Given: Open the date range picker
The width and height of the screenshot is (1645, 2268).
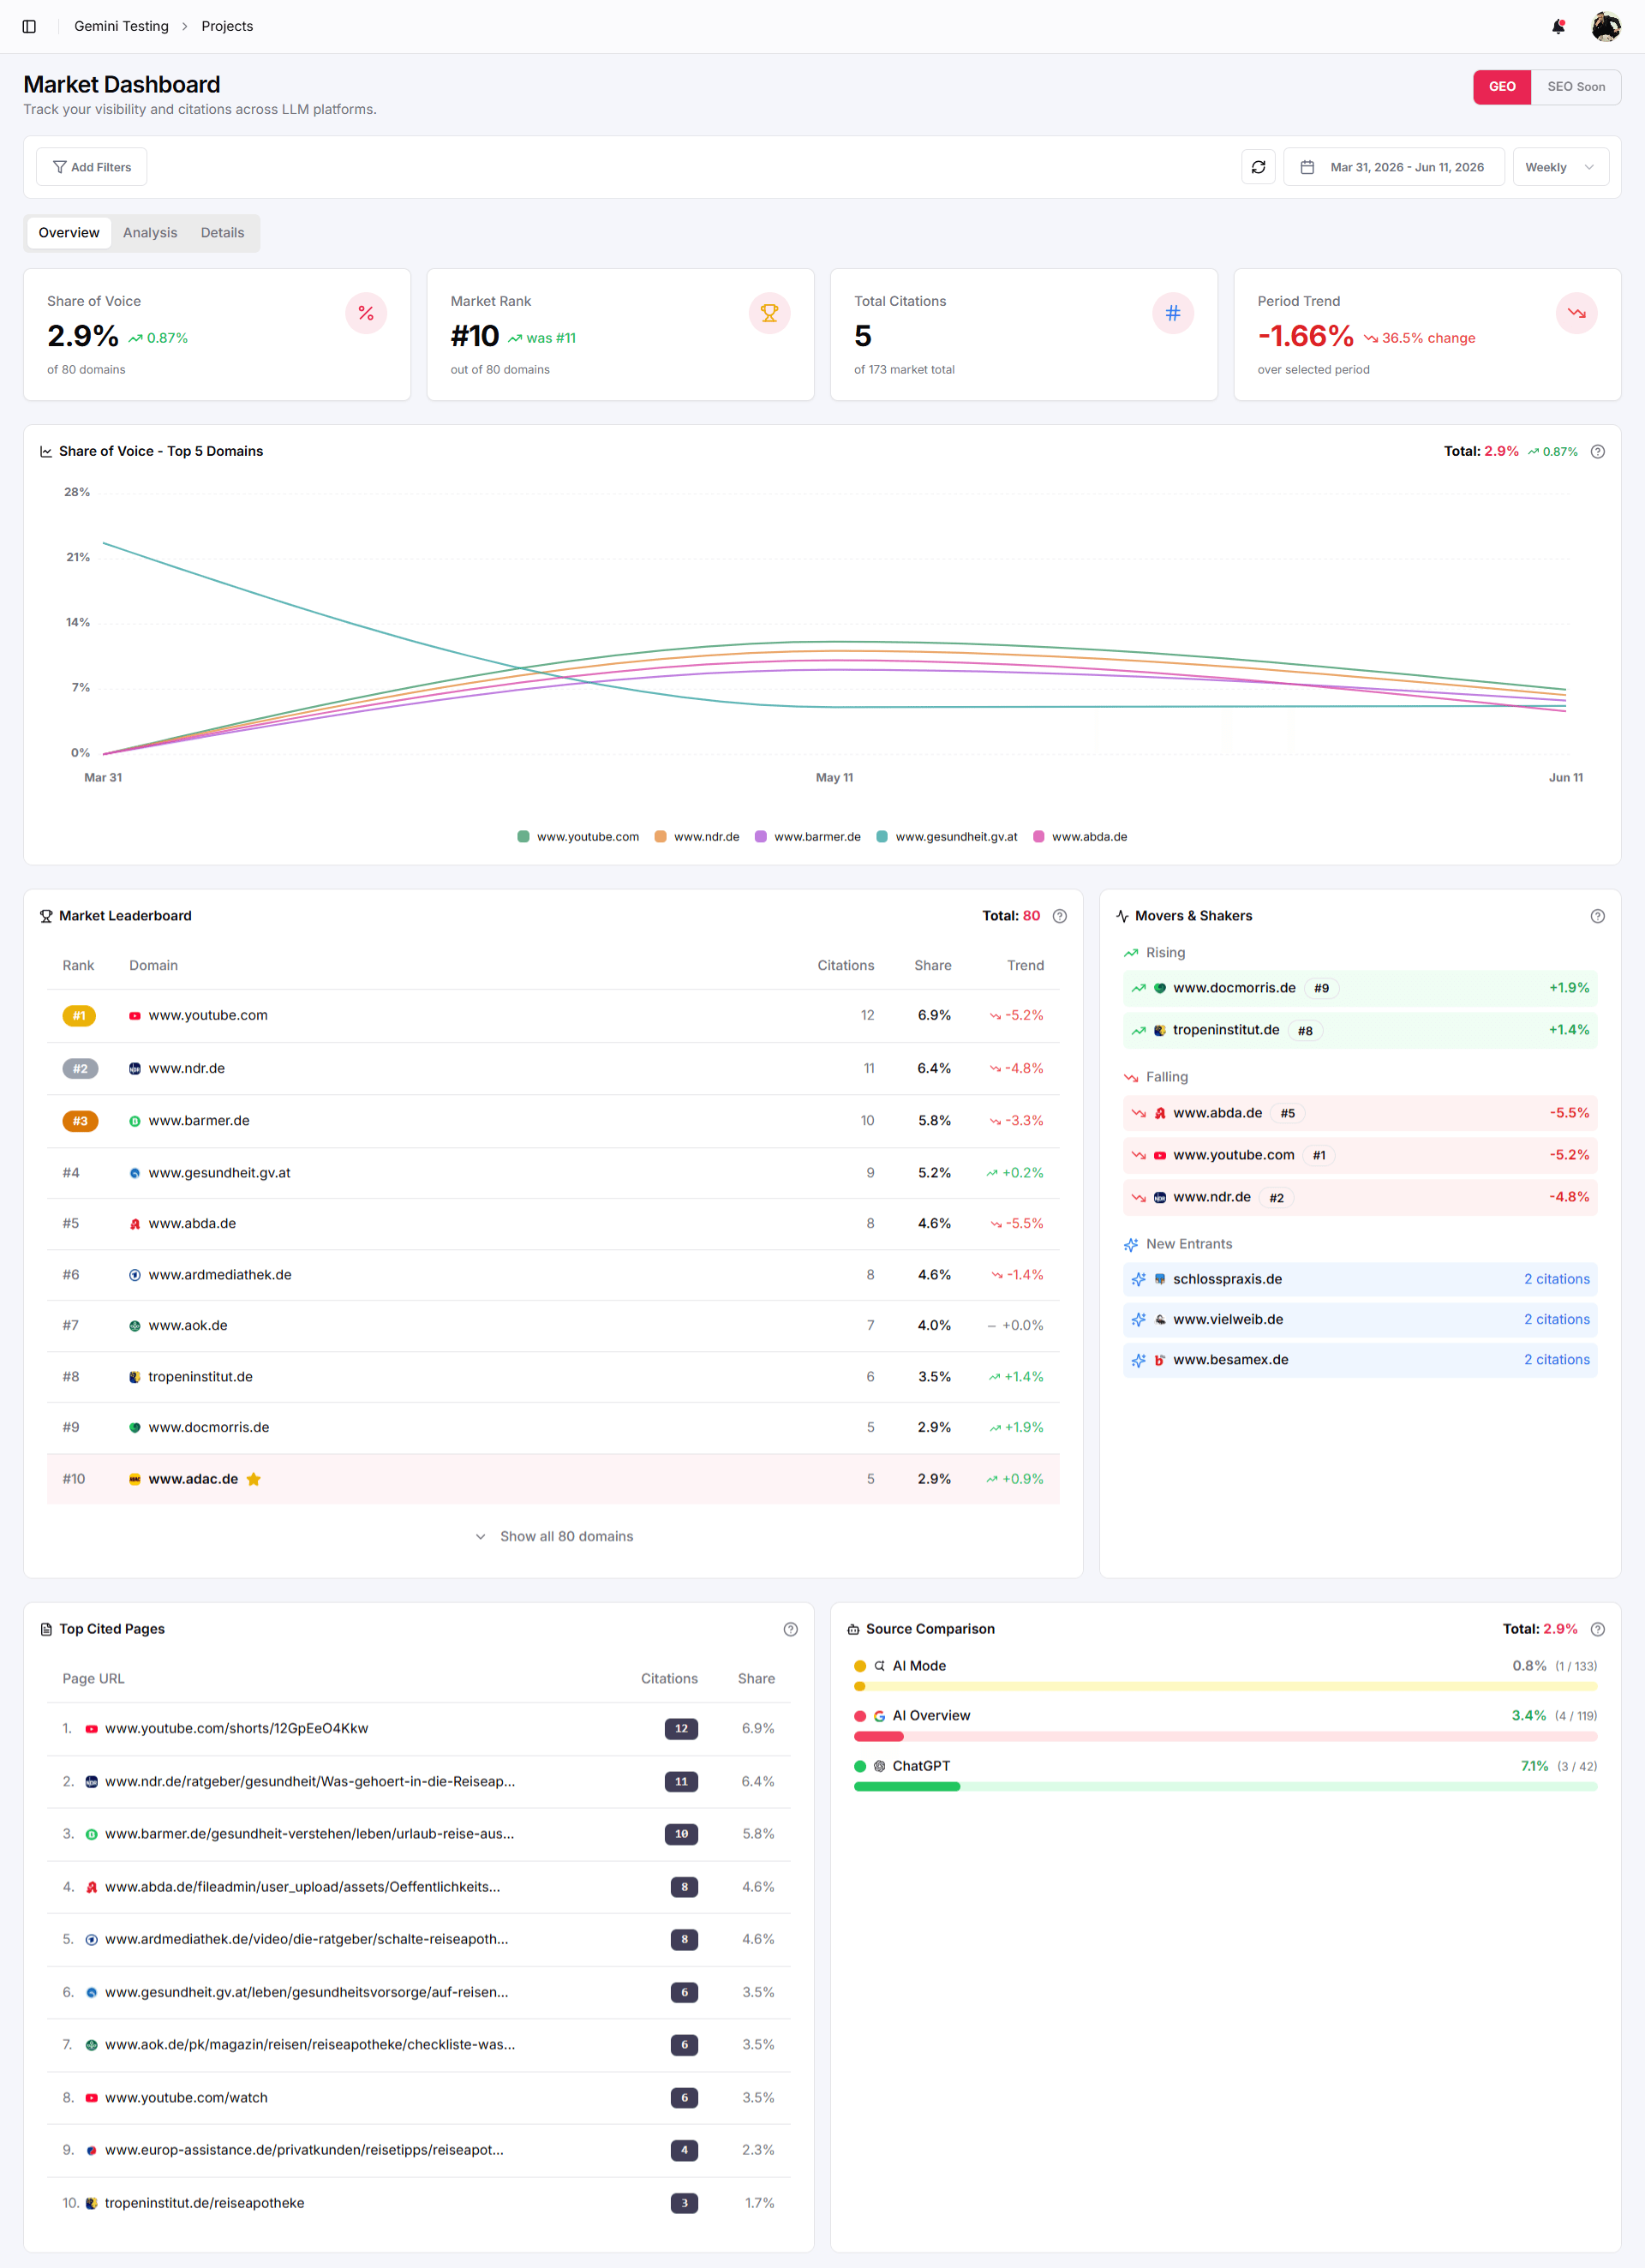Looking at the screenshot, I should 1393,167.
